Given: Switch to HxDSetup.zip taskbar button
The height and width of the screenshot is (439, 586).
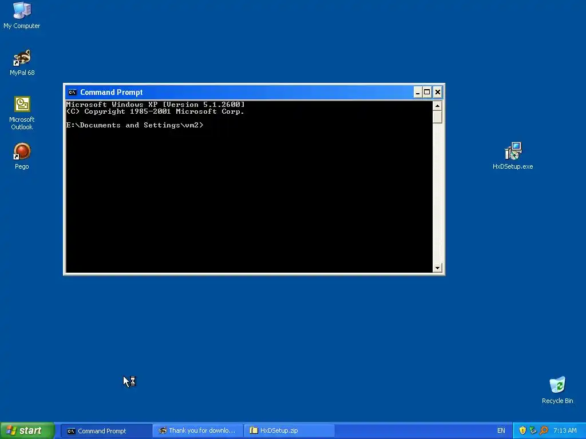Looking at the screenshot, I should click(x=289, y=431).
